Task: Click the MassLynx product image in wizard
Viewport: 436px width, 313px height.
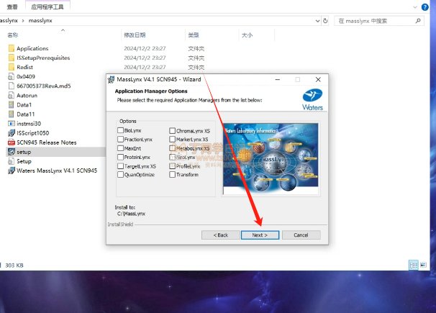Action: 271,159
